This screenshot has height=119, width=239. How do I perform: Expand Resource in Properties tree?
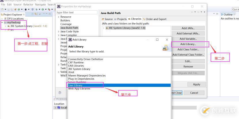[58, 17]
